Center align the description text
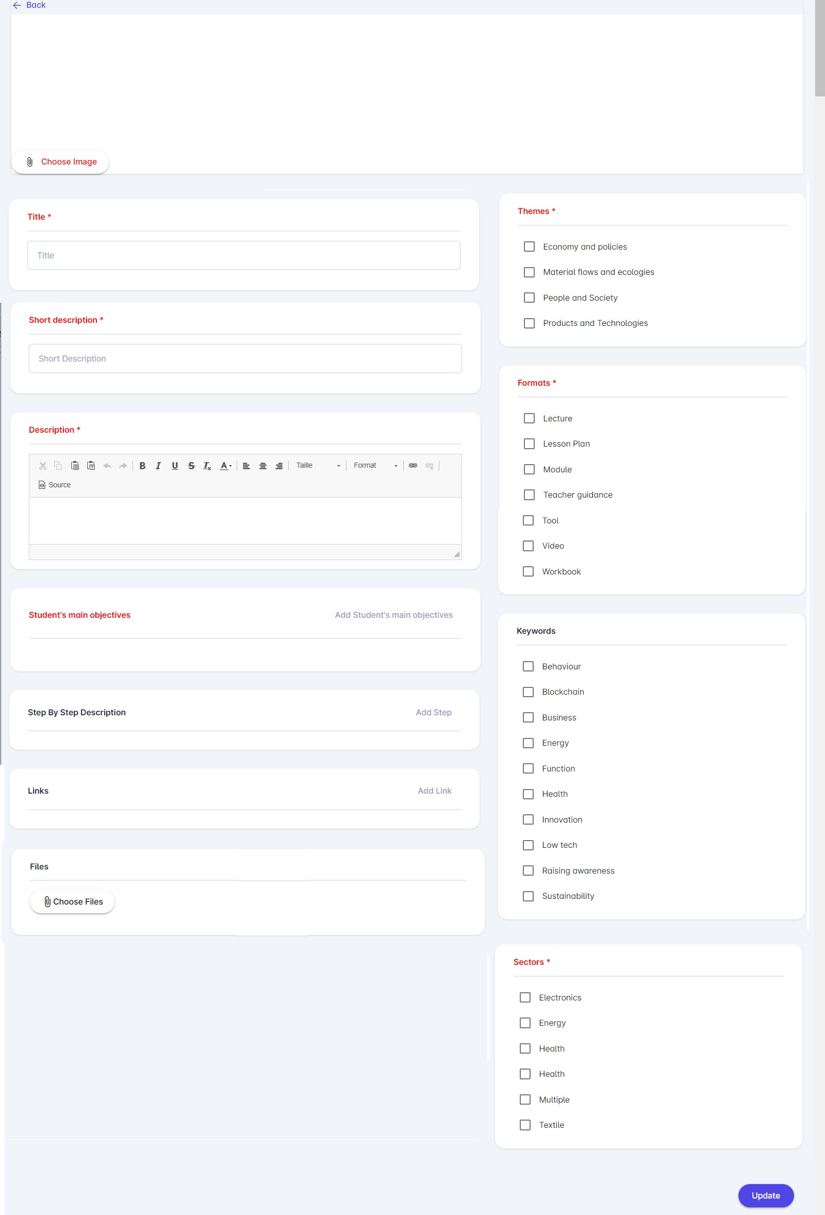The height and width of the screenshot is (1215, 825). click(x=263, y=466)
